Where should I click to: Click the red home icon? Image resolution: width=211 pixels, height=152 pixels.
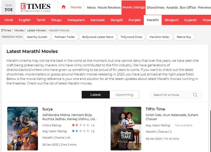pyautogui.click(x=64, y=7)
